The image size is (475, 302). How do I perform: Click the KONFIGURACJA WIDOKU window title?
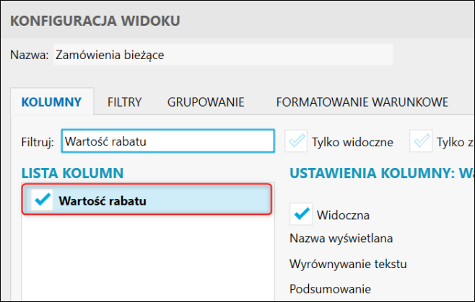click(95, 20)
